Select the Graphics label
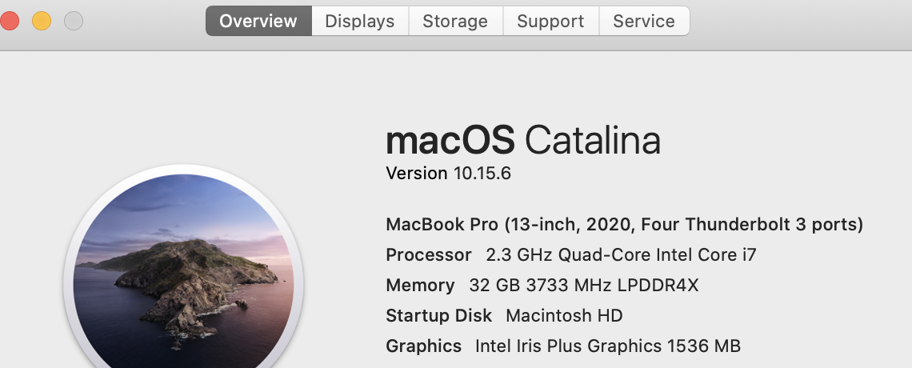The image size is (912, 368). click(x=423, y=346)
